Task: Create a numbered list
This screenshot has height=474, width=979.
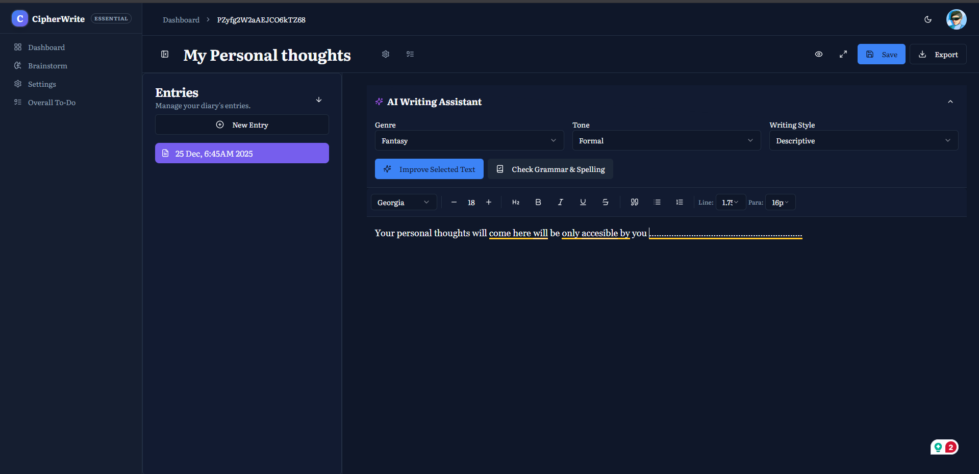Action: click(680, 202)
